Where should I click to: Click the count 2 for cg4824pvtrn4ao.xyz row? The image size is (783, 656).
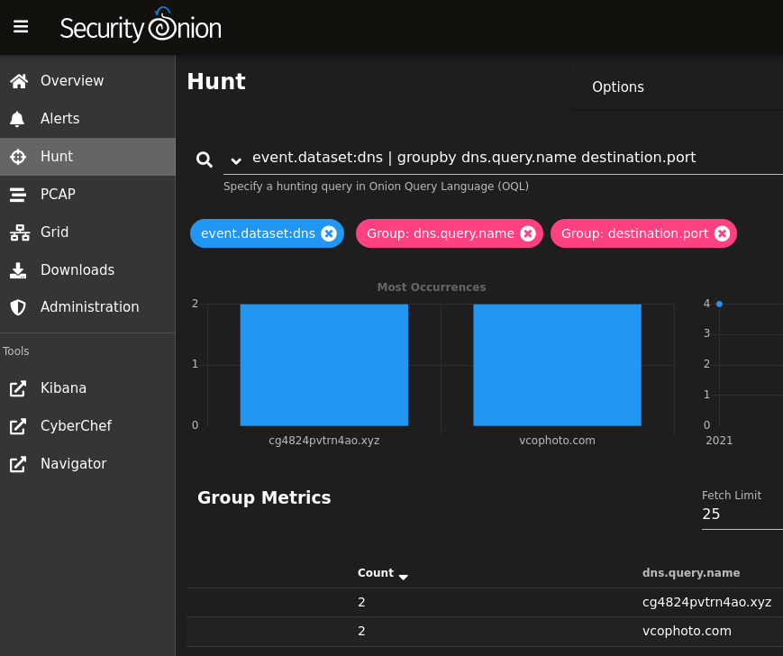click(361, 602)
